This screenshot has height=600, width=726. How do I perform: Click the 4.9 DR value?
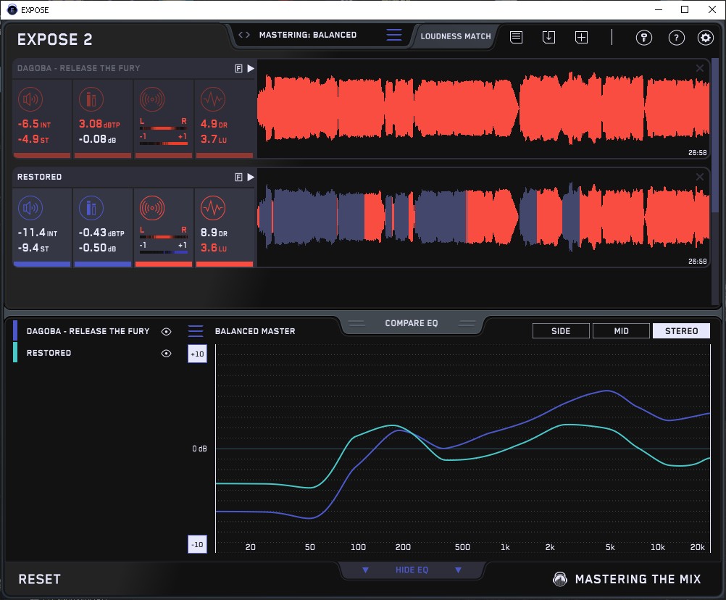coord(214,124)
